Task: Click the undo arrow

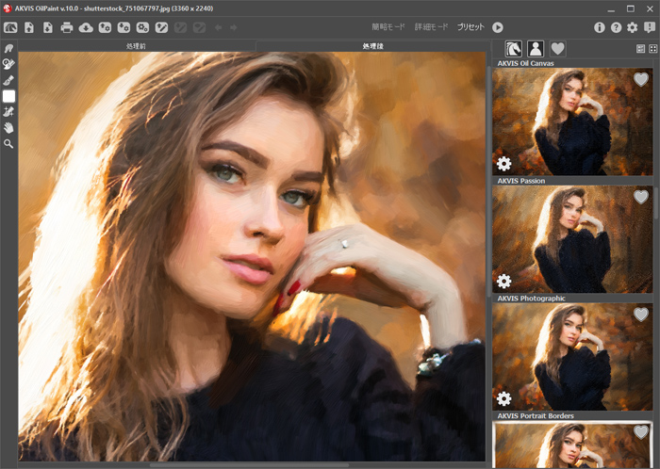Action: tap(218, 27)
